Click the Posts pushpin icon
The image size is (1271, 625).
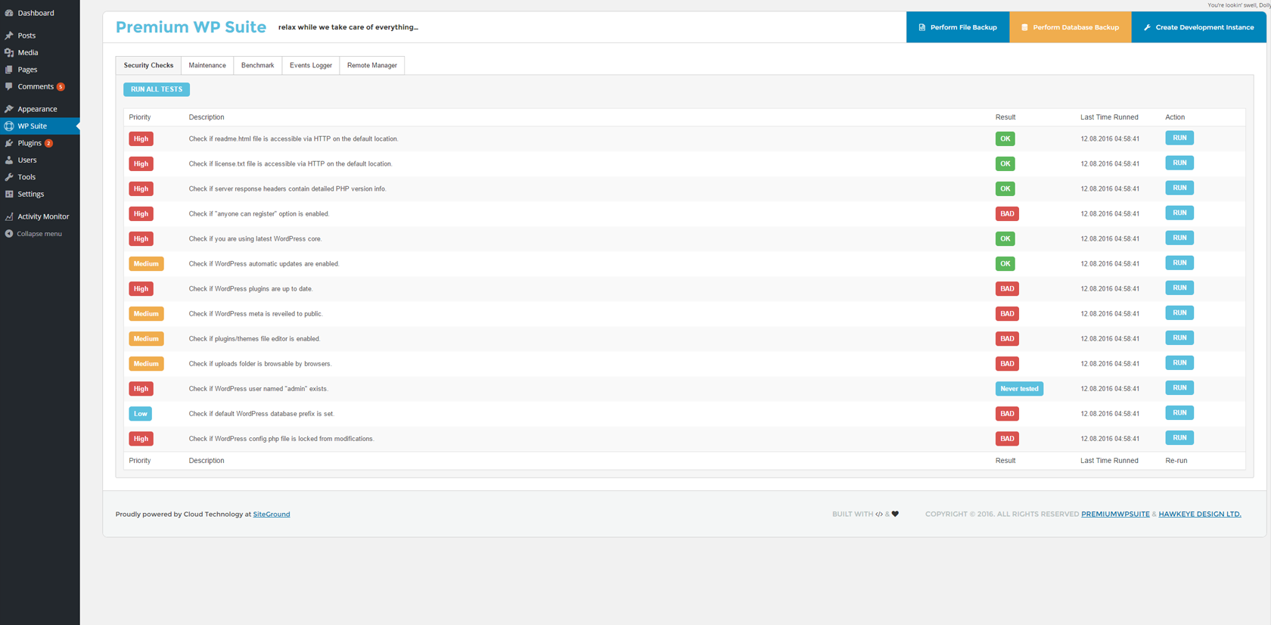[9, 36]
